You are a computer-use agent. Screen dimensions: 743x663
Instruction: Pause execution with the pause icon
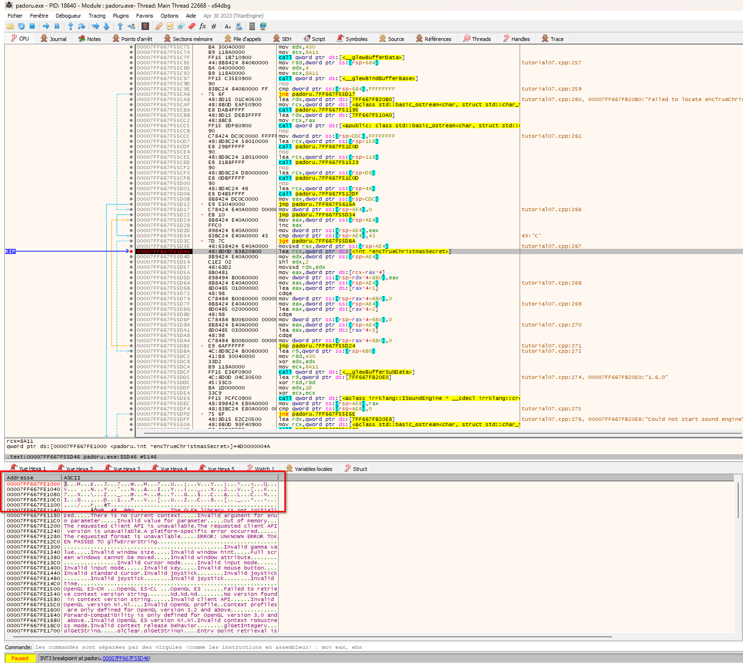(x=57, y=26)
